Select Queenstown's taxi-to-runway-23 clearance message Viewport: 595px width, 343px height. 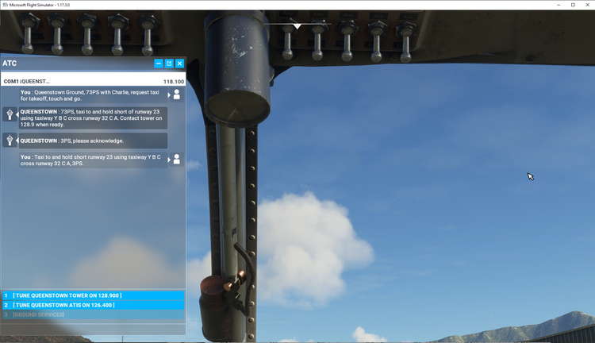tap(91, 118)
